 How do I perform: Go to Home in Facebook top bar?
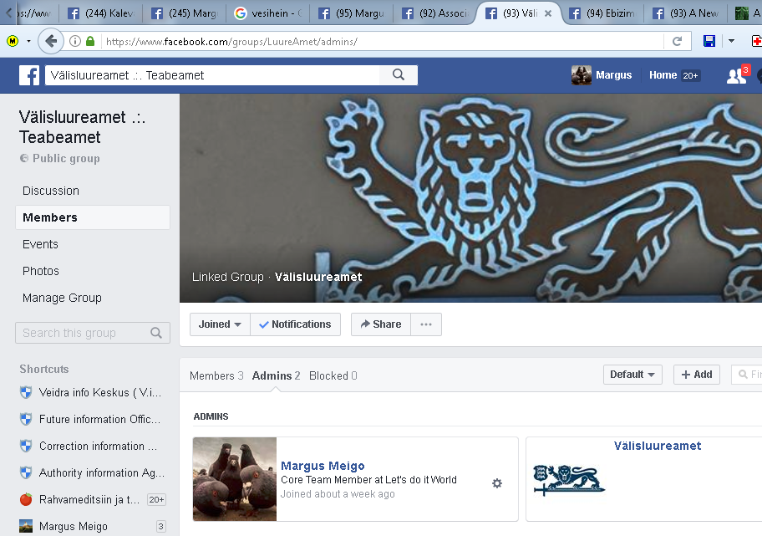pos(663,75)
